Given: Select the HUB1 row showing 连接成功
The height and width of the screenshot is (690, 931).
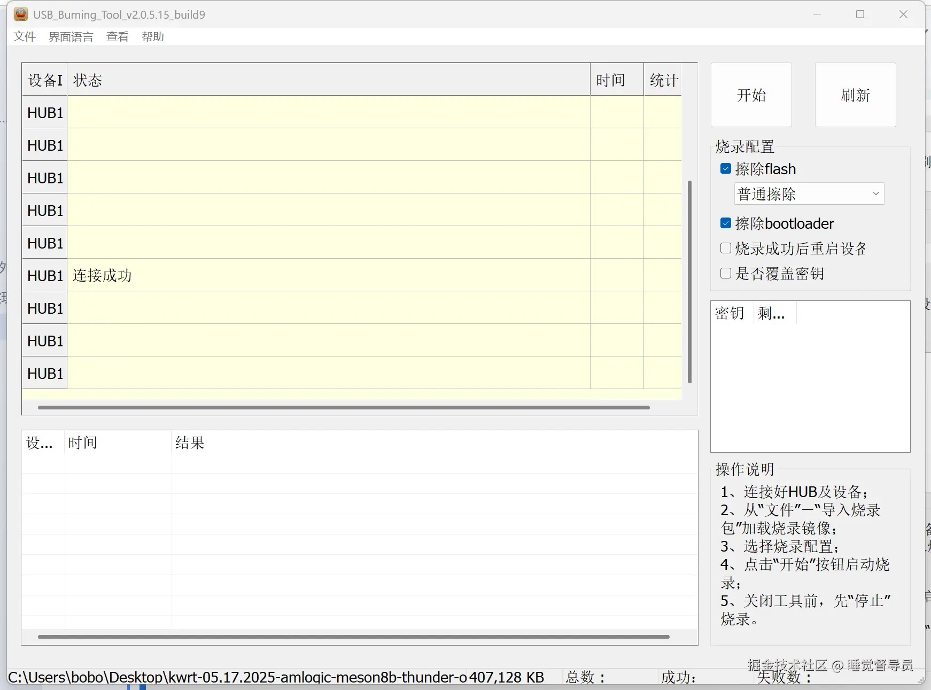Looking at the screenshot, I should 352,275.
